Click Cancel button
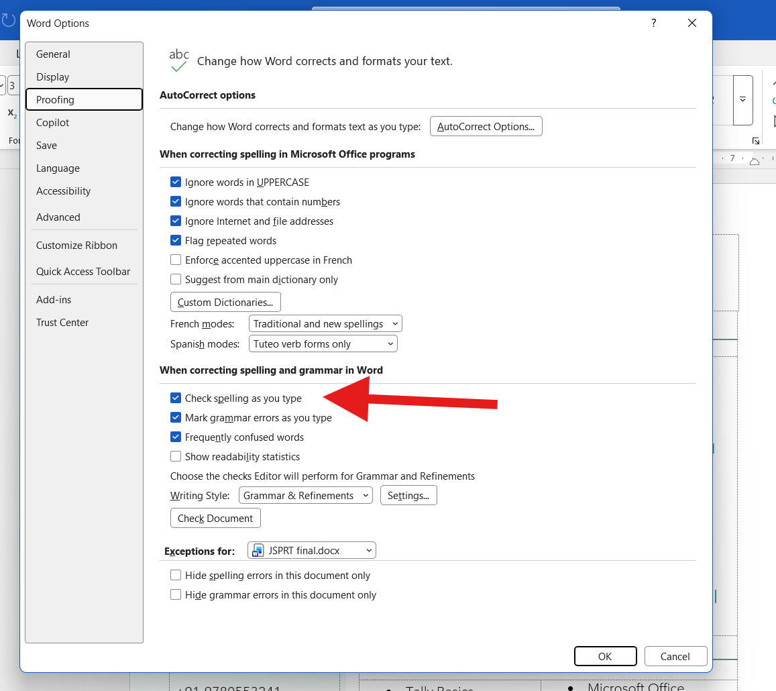The width and height of the screenshot is (776, 691). pyautogui.click(x=675, y=656)
